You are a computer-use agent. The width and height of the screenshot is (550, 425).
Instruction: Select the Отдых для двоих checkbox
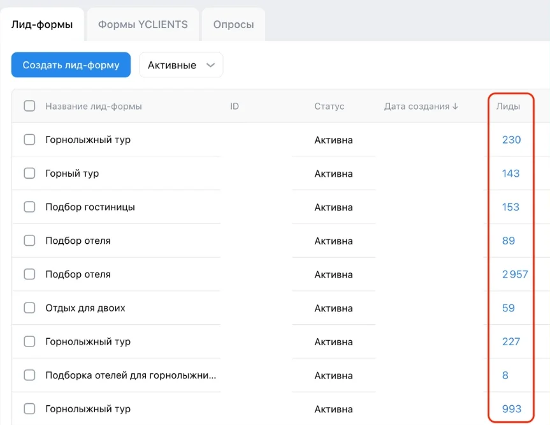(x=29, y=308)
